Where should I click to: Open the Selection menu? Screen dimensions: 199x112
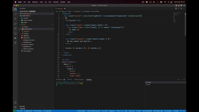pos(35,2)
